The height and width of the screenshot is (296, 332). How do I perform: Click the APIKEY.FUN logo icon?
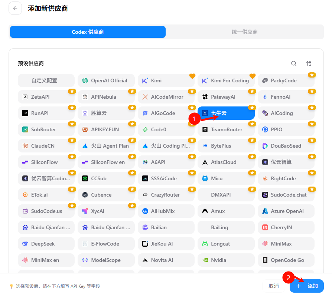[x=85, y=129]
